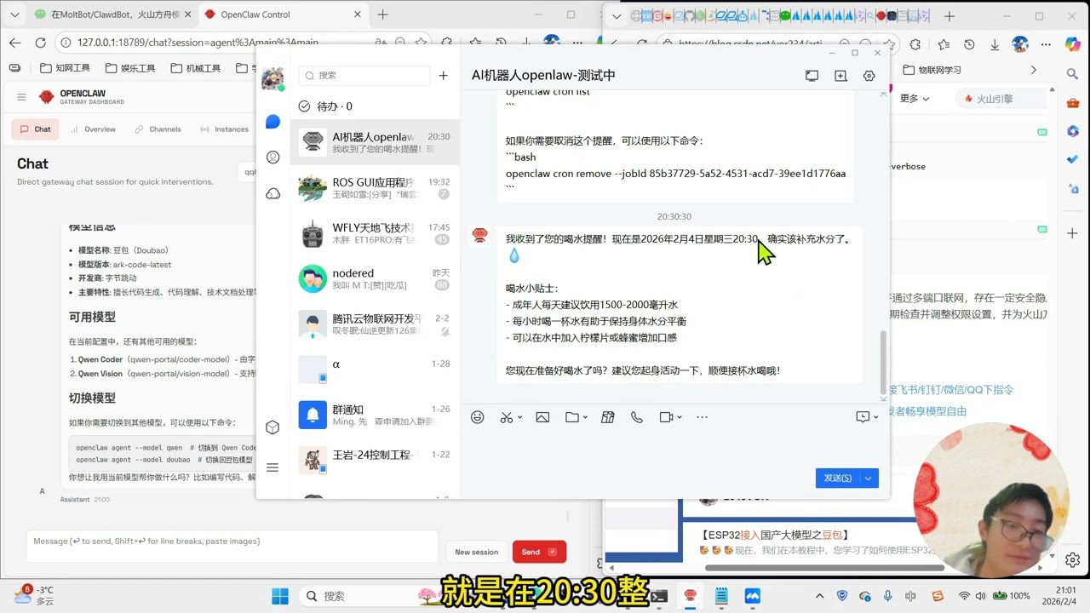This screenshot has height=613, width=1090.
Task: Open the cloud icon in QQ sidebar
Action: coord(272,193)
